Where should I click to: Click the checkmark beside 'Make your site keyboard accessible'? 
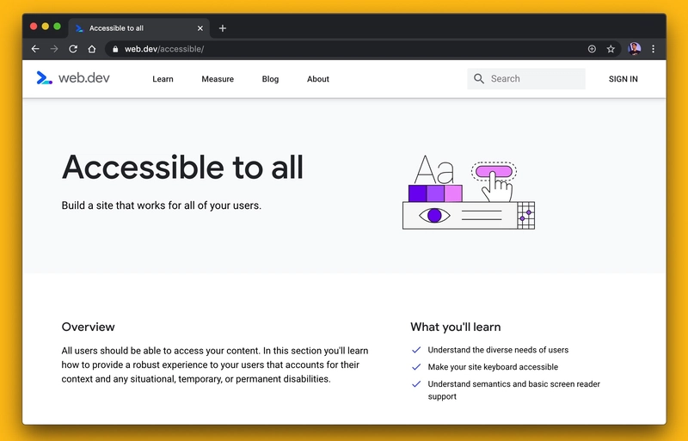click(x=416, y=367)
